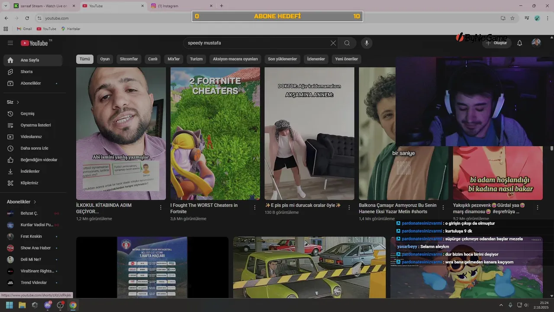Viewport: 554px width, 312px height.
Task: Open Deli Mi Ne? channel
Action: click(x=33, y=260)
